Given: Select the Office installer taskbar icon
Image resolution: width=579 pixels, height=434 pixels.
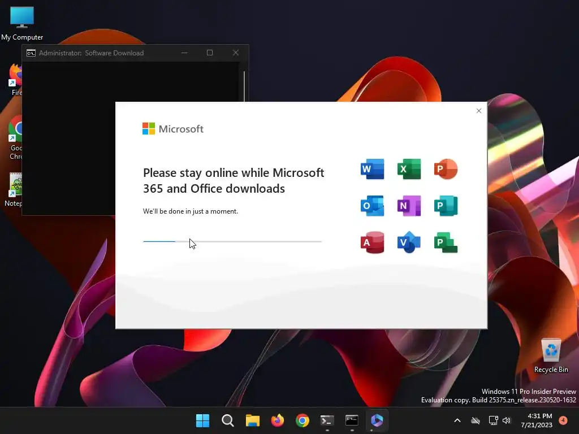Looking at the screenshot, I should [377, 420].
